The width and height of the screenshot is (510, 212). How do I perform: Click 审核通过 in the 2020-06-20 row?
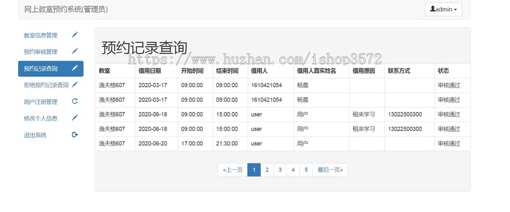449,144
